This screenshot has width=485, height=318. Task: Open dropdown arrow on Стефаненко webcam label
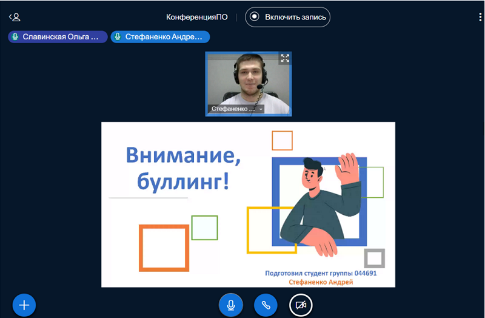(x=261, y=109)
